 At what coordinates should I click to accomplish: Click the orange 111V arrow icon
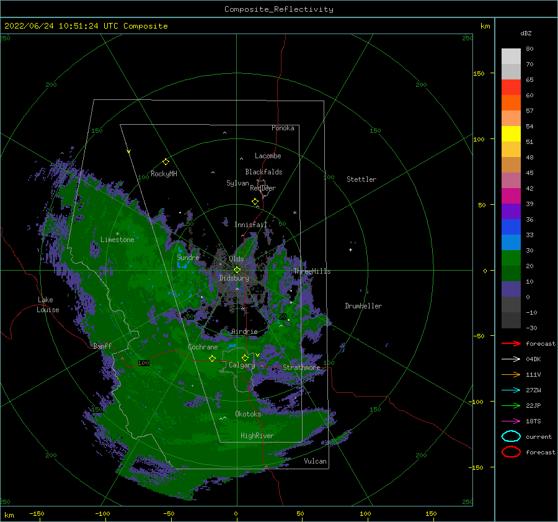pos(511,374)
